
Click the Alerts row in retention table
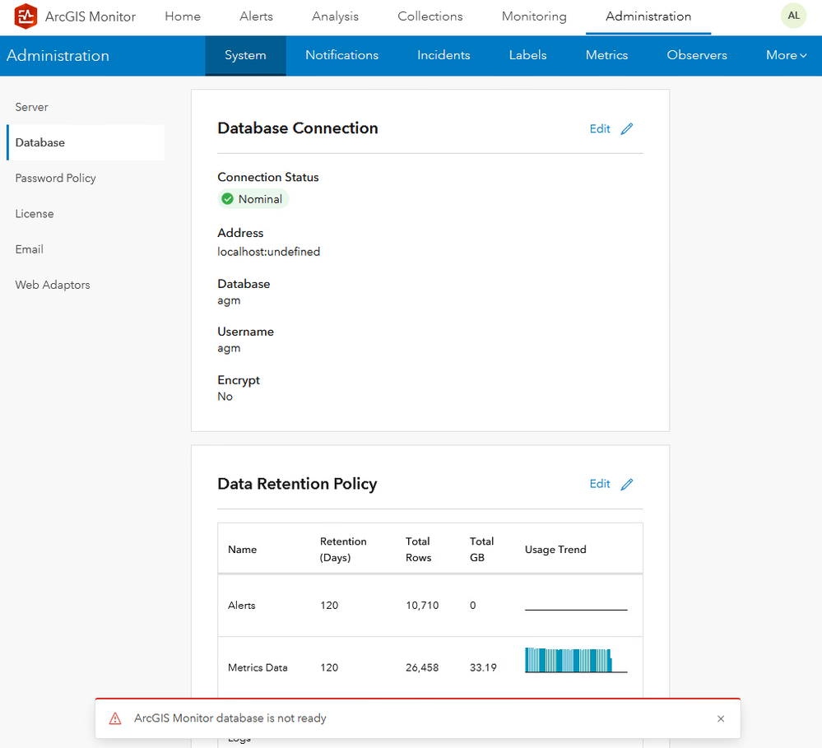(430, 606)
